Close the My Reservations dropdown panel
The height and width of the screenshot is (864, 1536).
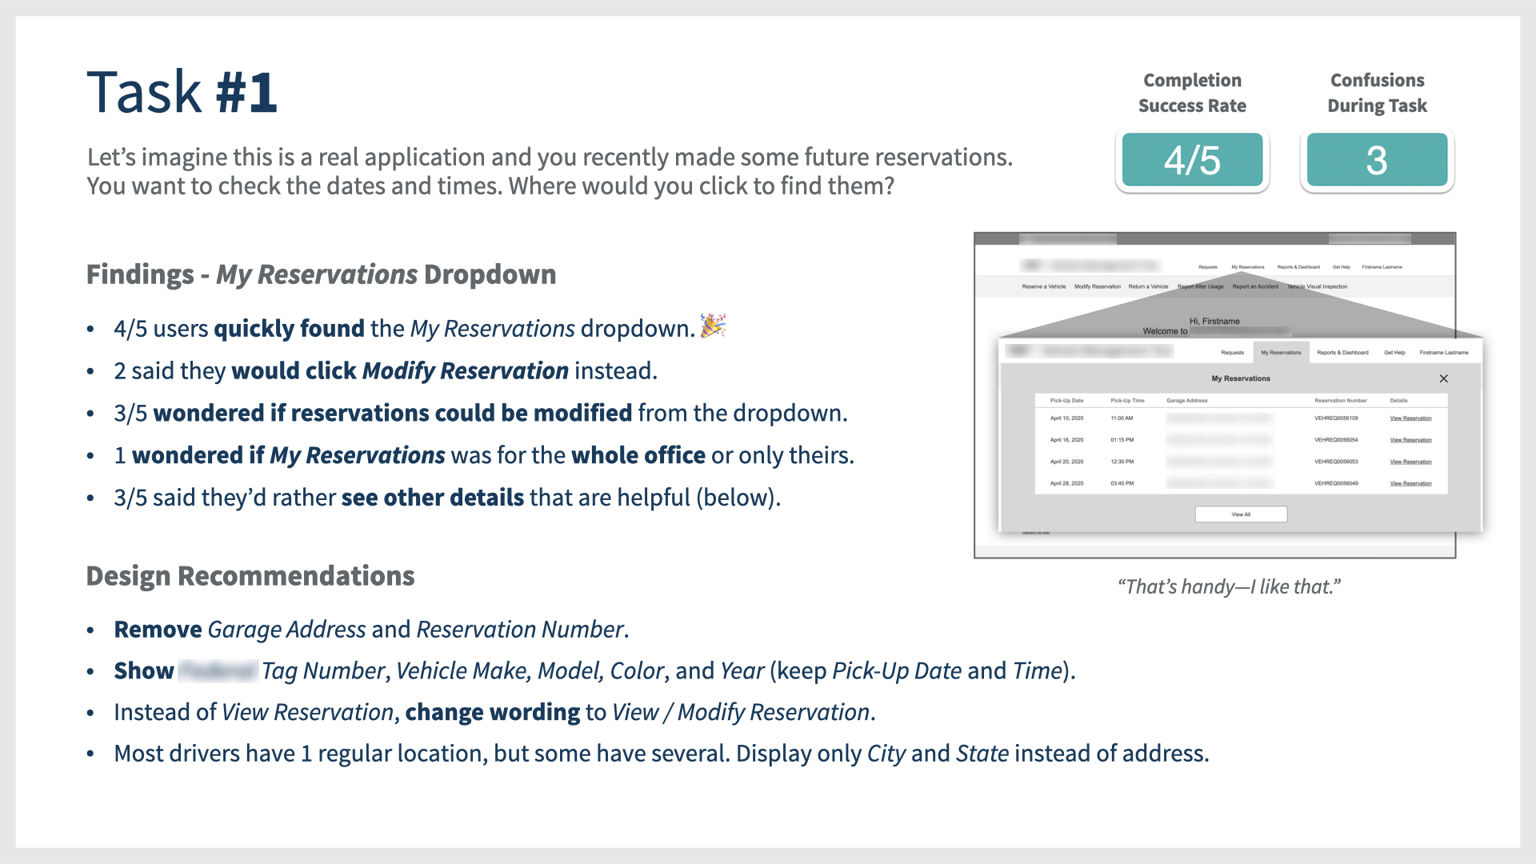[1443, 378]
